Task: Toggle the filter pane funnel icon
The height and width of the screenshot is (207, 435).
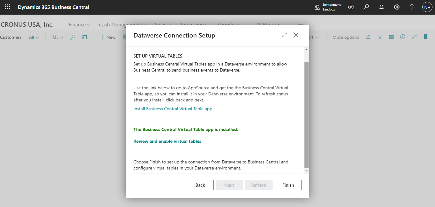Action: tap(380, 37)
